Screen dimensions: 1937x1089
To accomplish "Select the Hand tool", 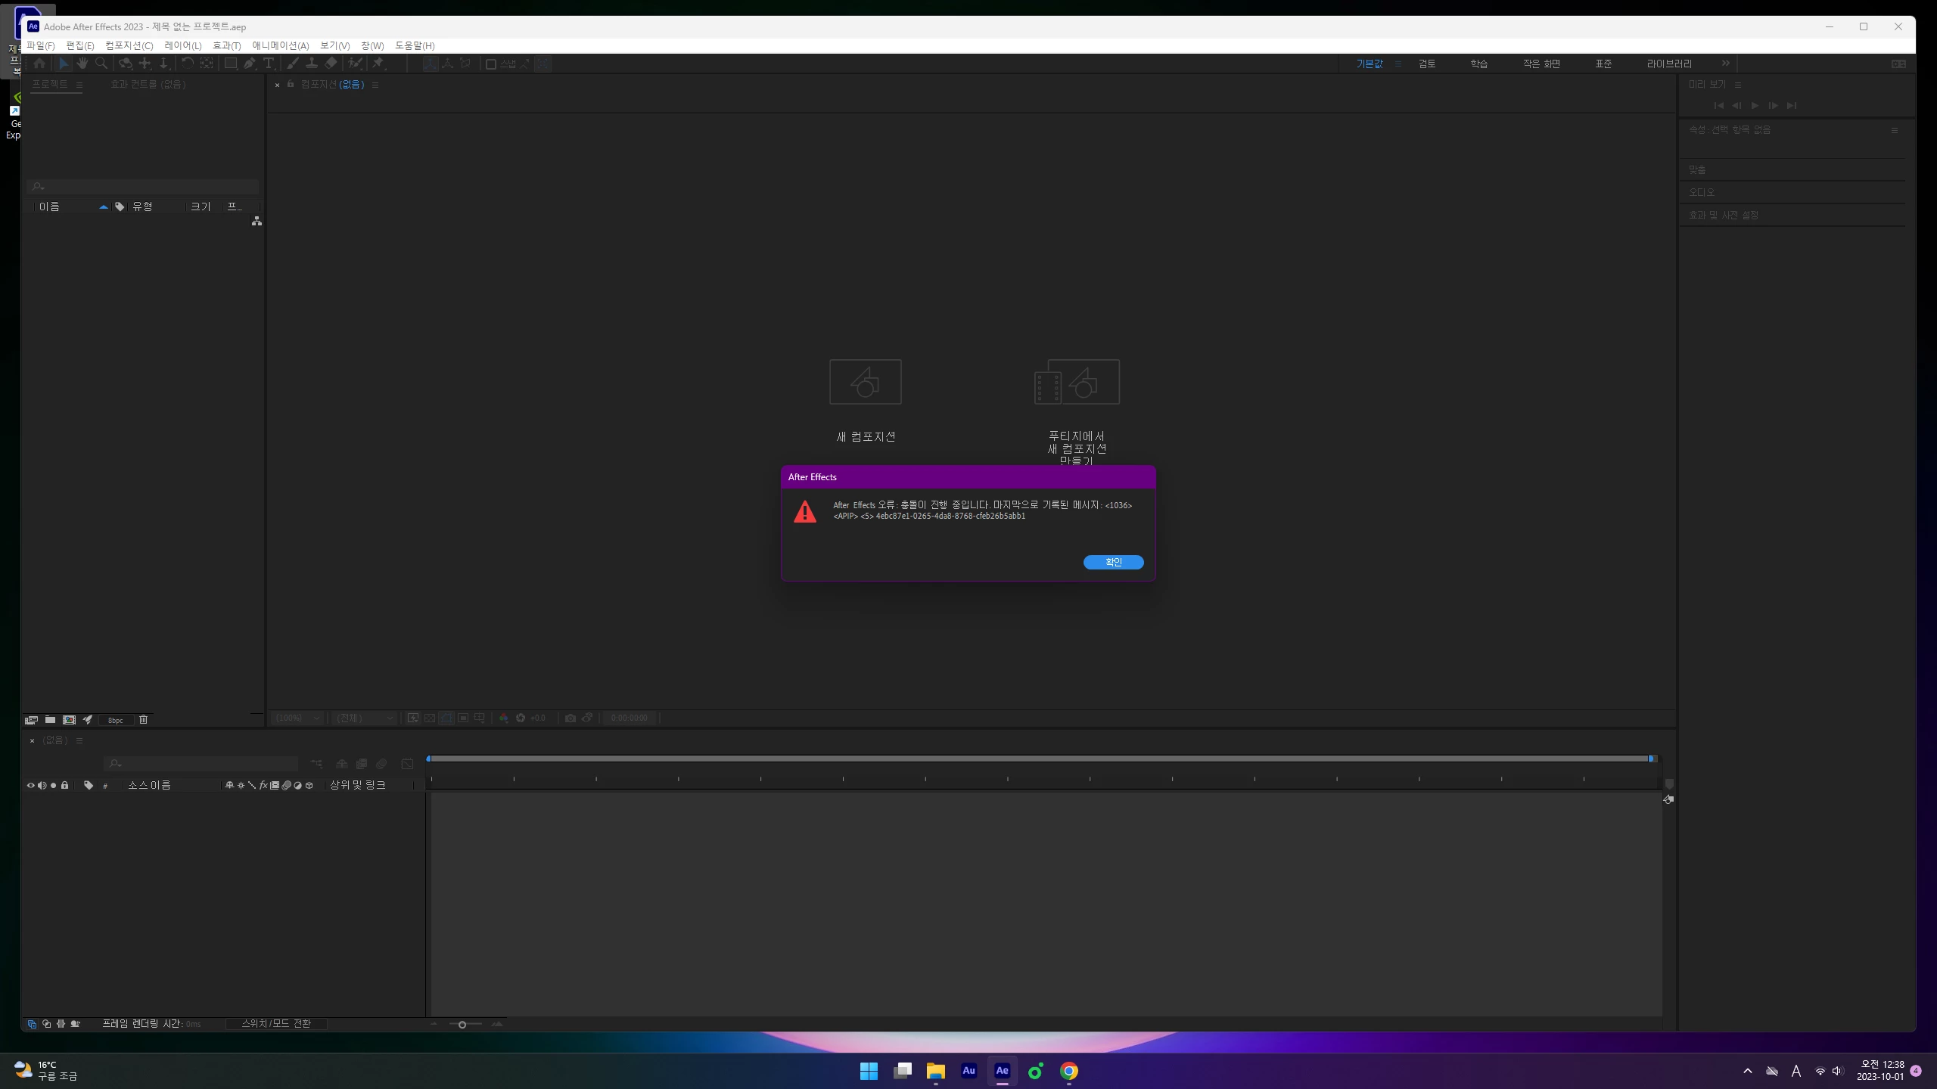I will click(x=82, y=64).
